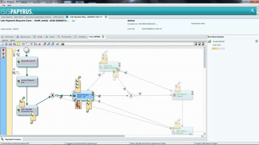259x145 pixels.
Task: Set the star rating under User Task
Action: pos(218,48)
